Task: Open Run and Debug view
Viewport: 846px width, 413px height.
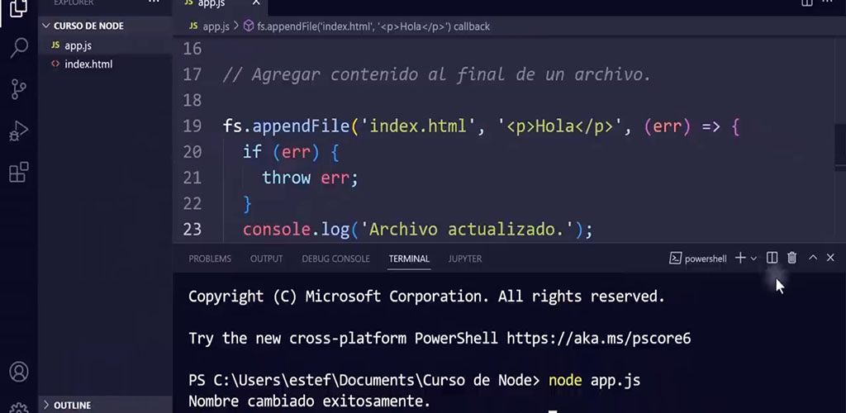Action: point(19,131)
